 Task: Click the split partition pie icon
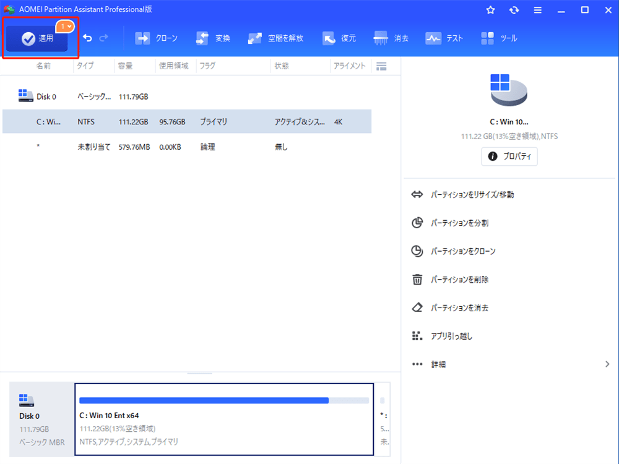coord(417,223)
